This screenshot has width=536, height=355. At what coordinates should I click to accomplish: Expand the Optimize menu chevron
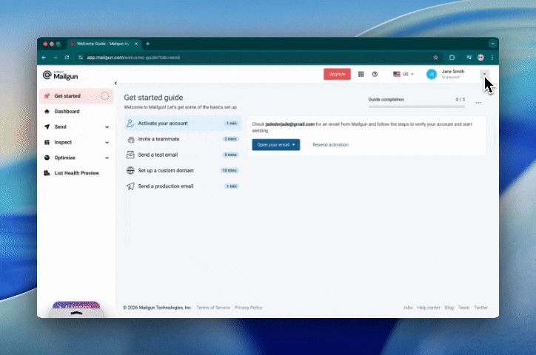point(107,158)
